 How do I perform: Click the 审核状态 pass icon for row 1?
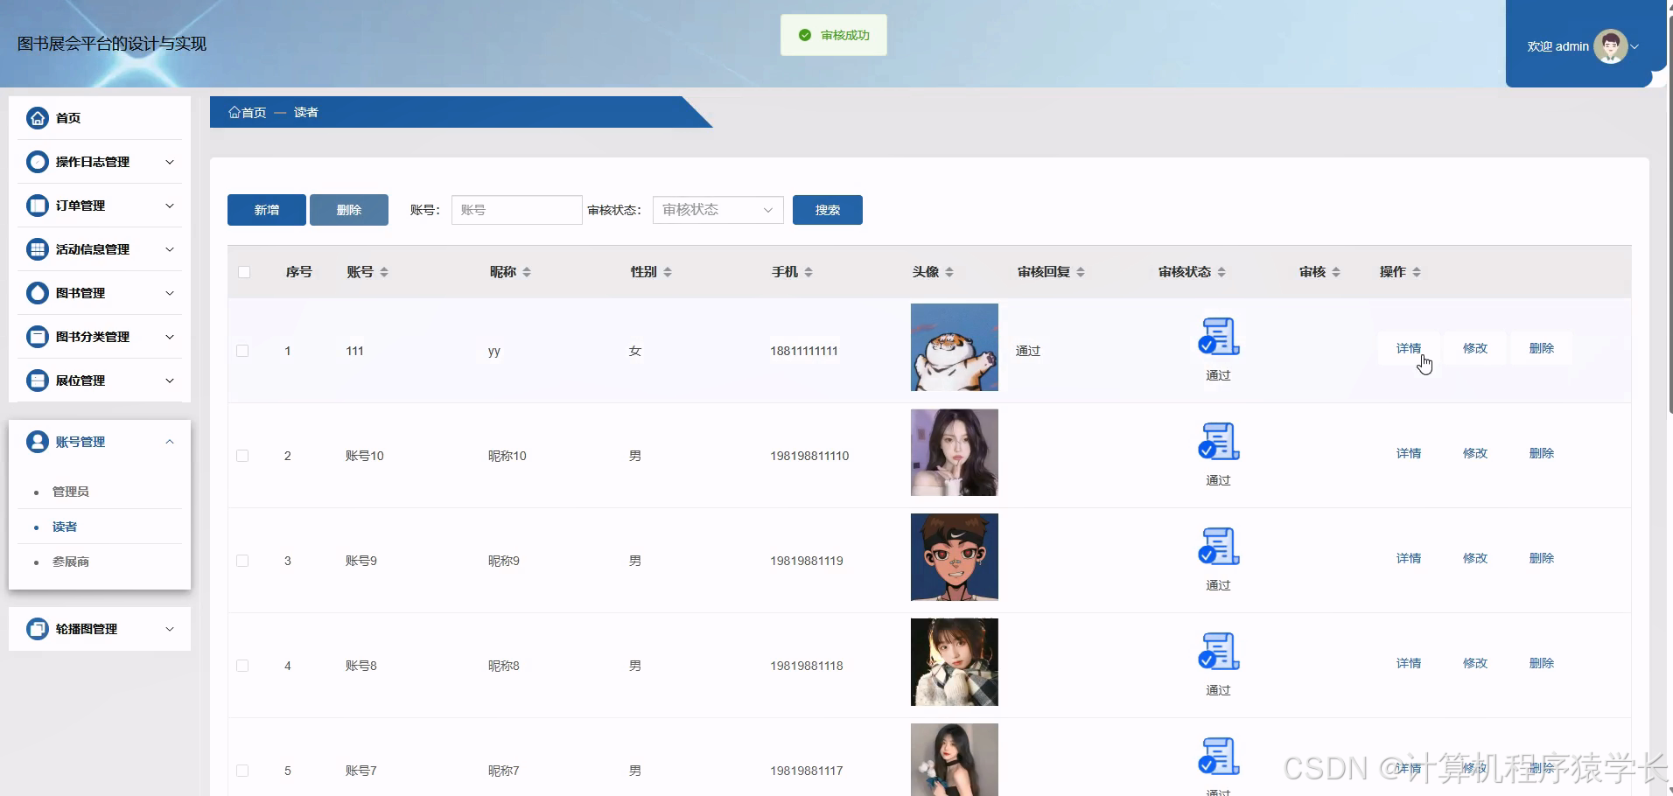(1217, 335)
